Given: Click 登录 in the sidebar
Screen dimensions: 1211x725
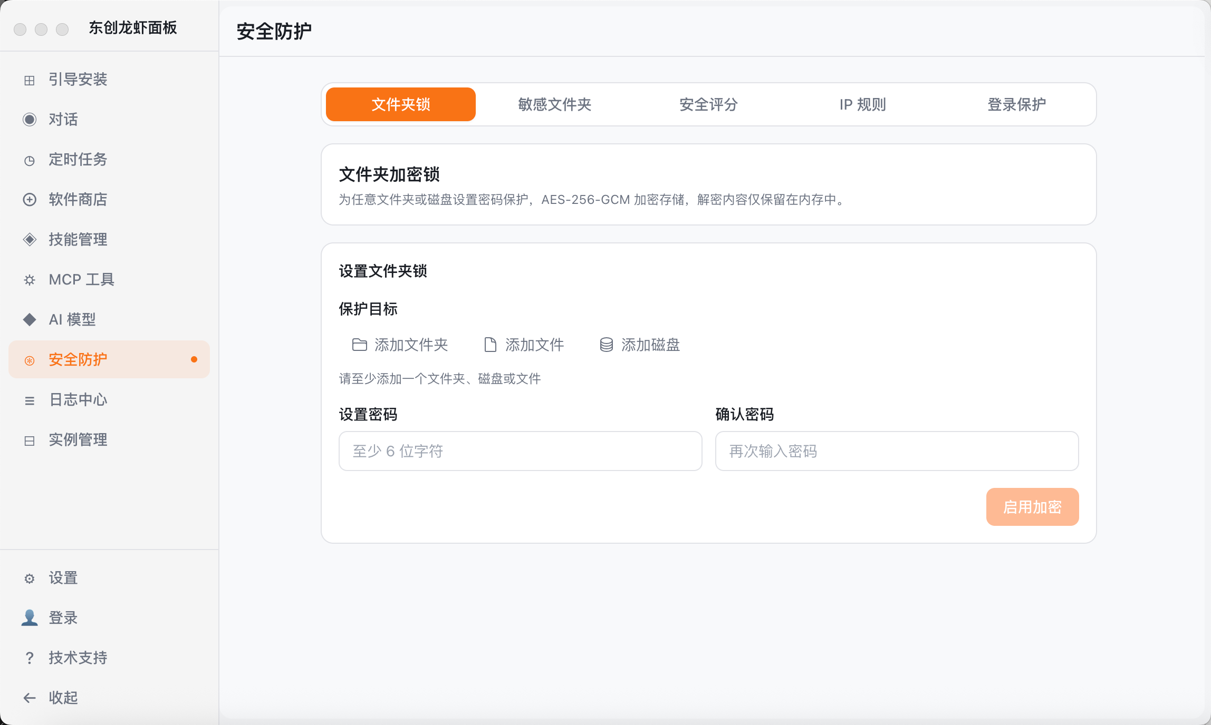Looking at the screenshot, I should (109, 618).
